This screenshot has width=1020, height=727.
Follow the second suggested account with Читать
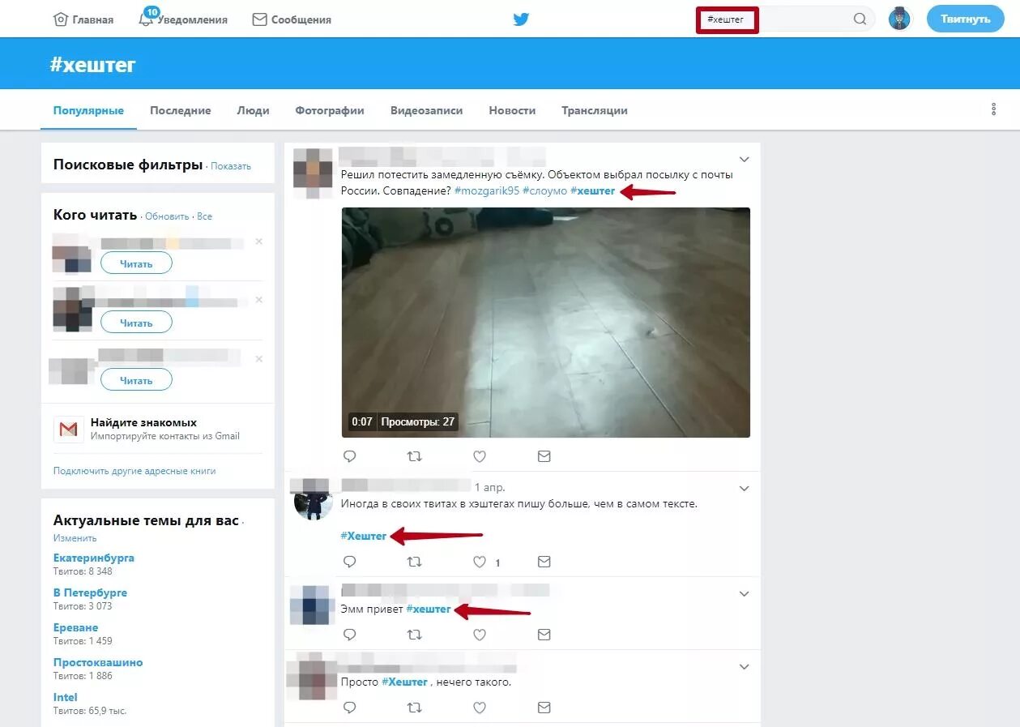[x=136, y=322]
